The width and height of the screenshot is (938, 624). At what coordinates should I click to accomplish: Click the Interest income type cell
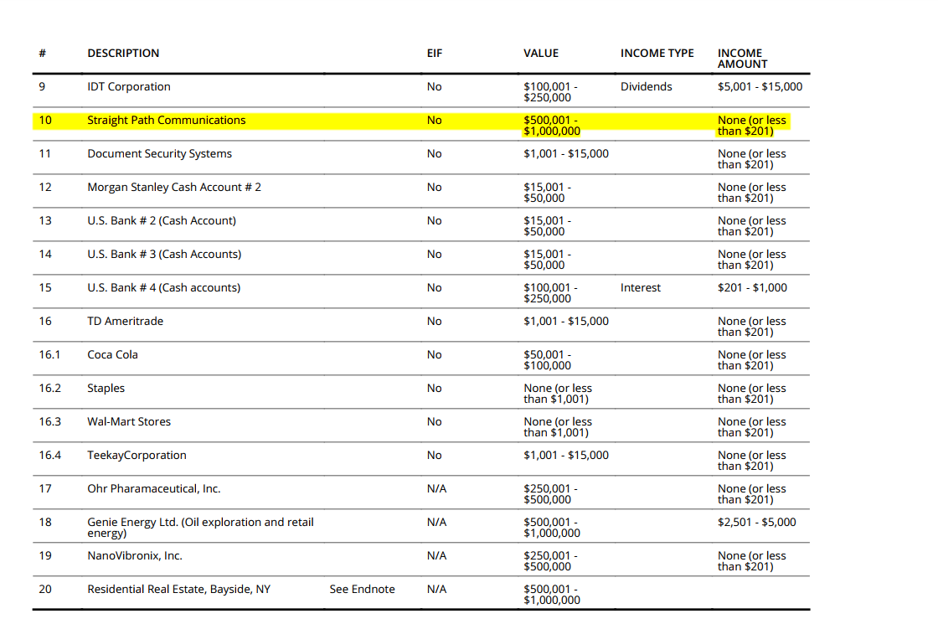640,288
